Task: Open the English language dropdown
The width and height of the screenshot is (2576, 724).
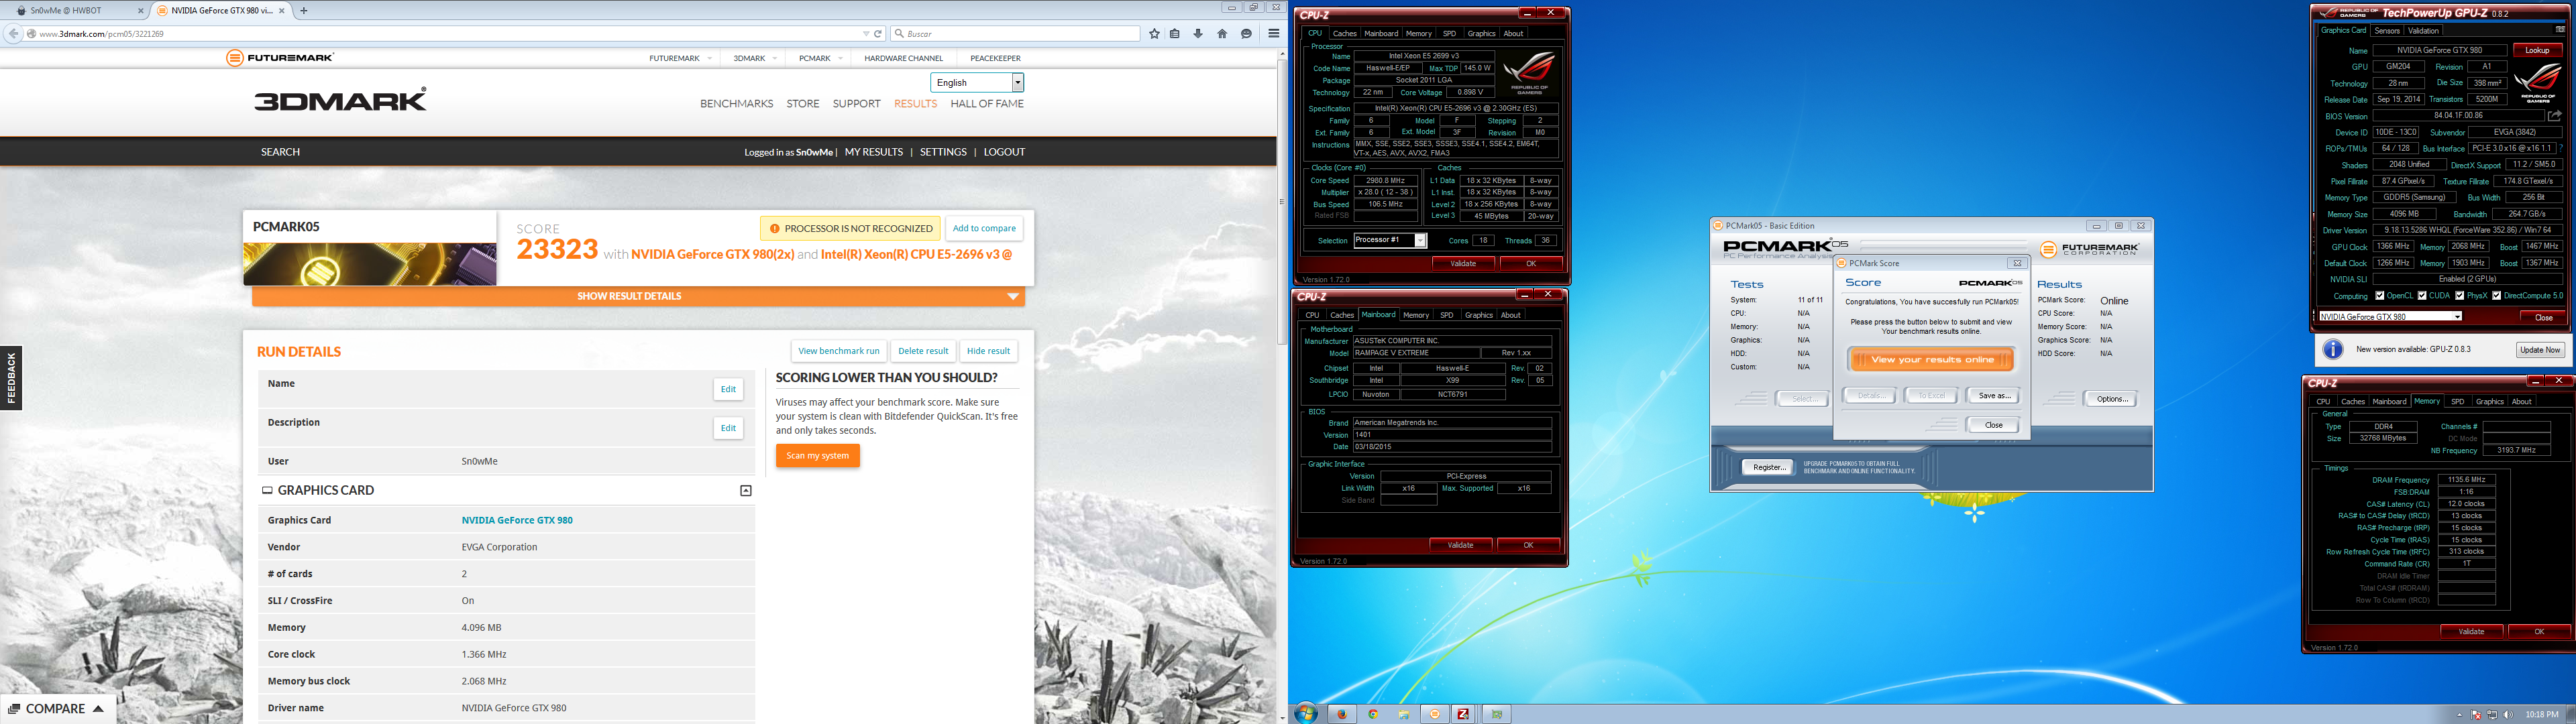Action: 977,83
